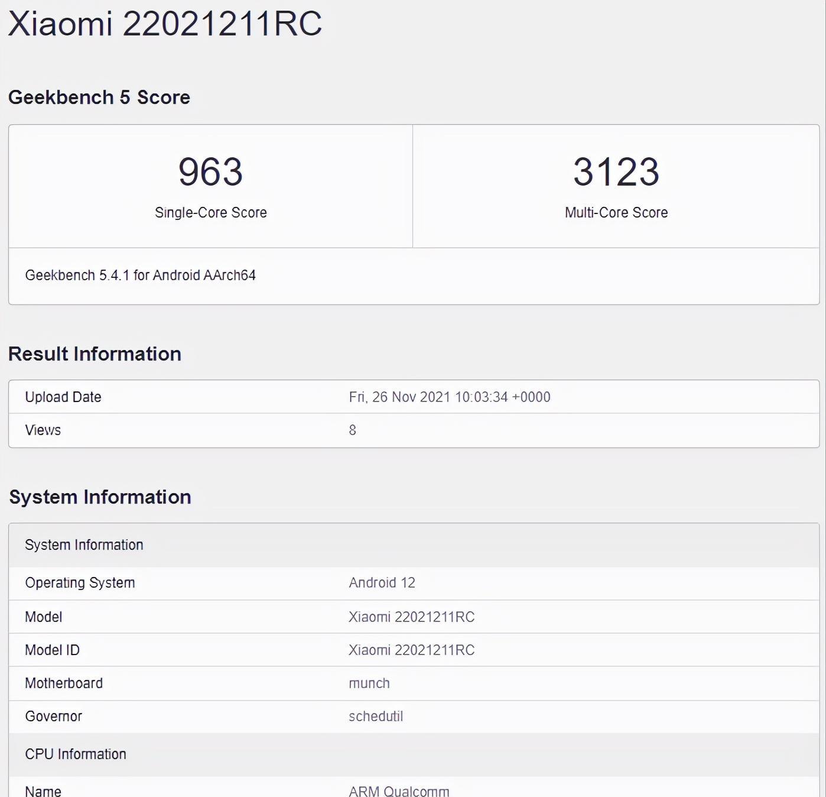
Task: Click the "Governor" row label
Action: [54, 716]
